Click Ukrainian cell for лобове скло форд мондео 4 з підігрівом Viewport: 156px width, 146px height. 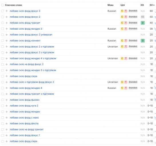[112, 58]
